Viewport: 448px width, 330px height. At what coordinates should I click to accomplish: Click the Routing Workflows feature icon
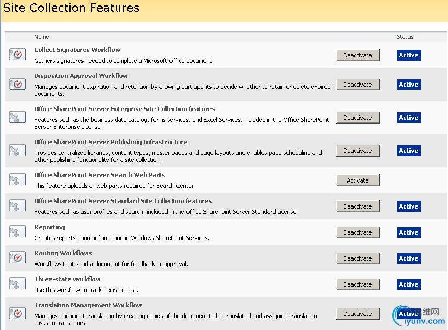[17, 258]
